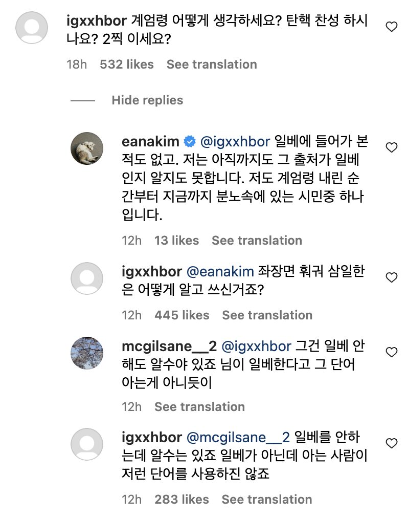Like the top-level igxxhbor comment with the heart

point(391,27)
